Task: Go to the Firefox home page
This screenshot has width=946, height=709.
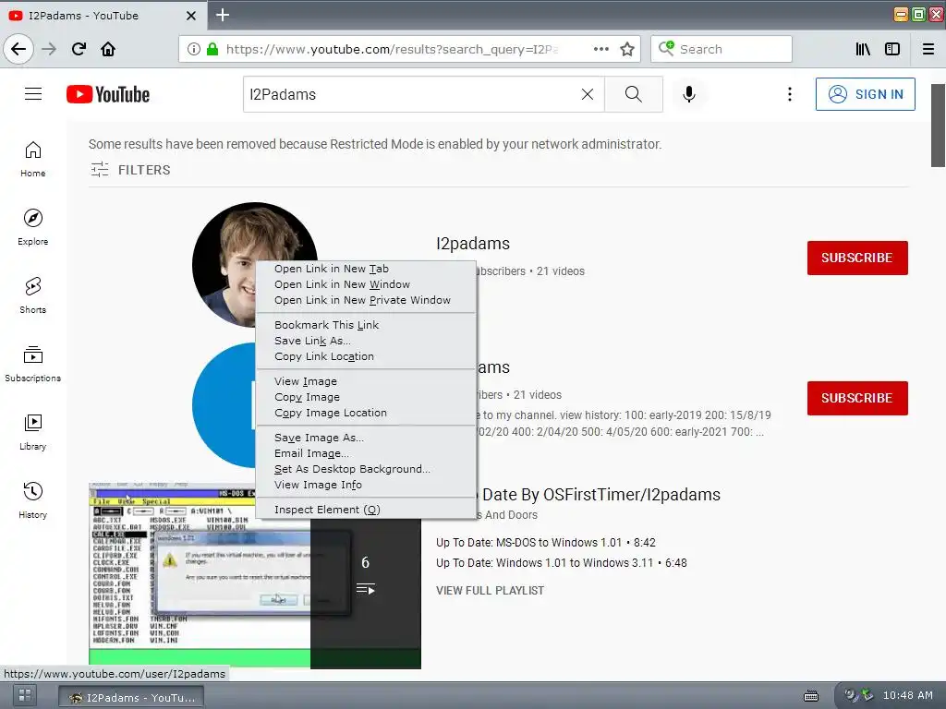Action: pos(108,49)
